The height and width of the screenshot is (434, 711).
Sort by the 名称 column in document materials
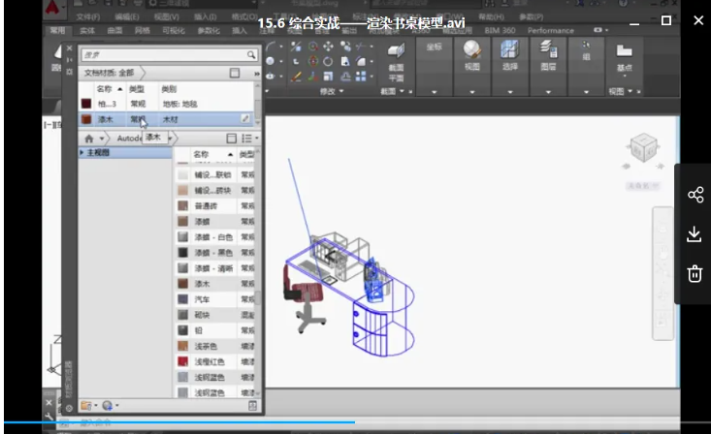105,89
